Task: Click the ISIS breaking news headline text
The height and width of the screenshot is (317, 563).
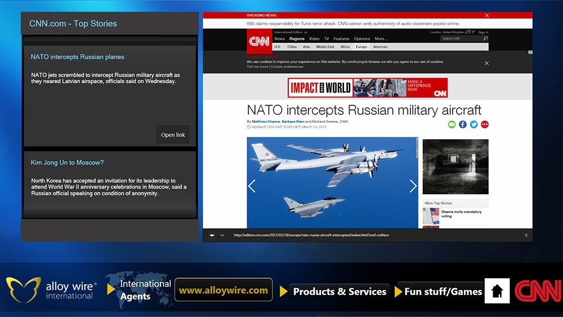Action: [x=353, y=24]
